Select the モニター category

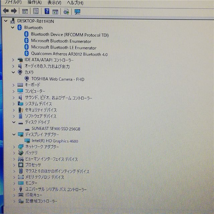(x=31, y=183)
